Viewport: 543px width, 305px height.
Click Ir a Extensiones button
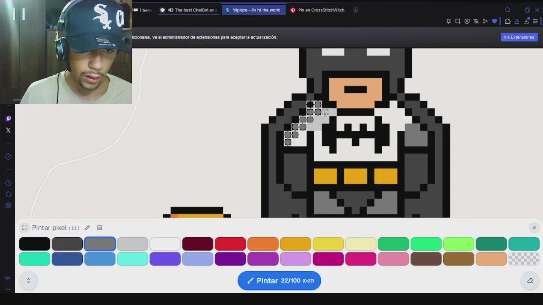[x=519, y=37]
